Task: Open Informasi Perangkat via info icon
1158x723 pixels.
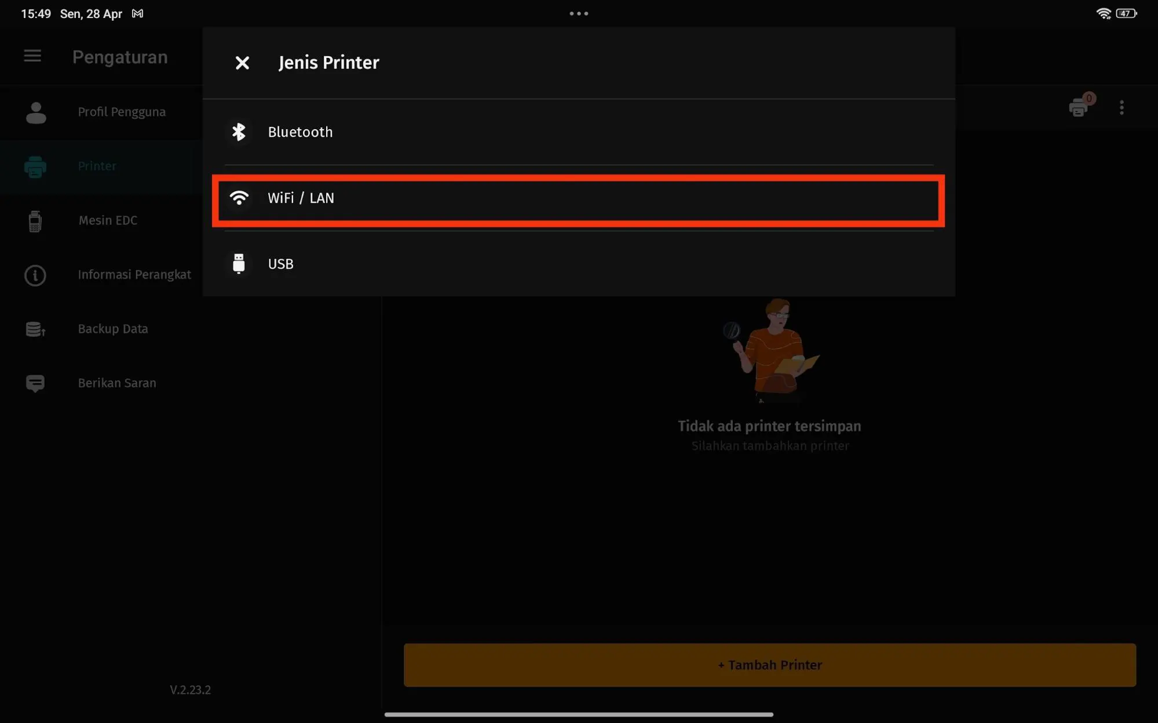Action: coord(35,275)
